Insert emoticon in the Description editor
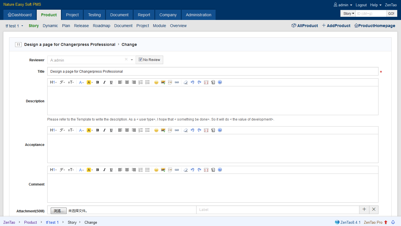Image resolution: width=401 pixels, height=226 pixels. coord(156,82)
